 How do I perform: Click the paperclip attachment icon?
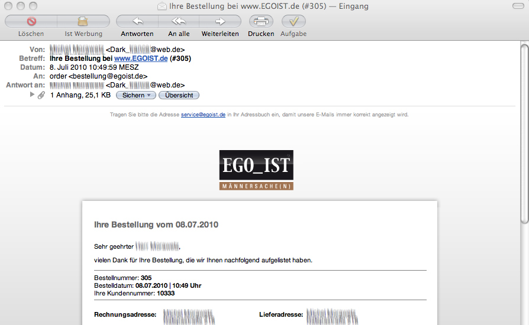[41, 95]
